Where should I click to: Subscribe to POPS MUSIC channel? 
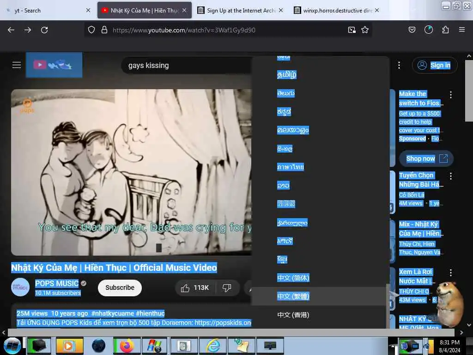120,288
